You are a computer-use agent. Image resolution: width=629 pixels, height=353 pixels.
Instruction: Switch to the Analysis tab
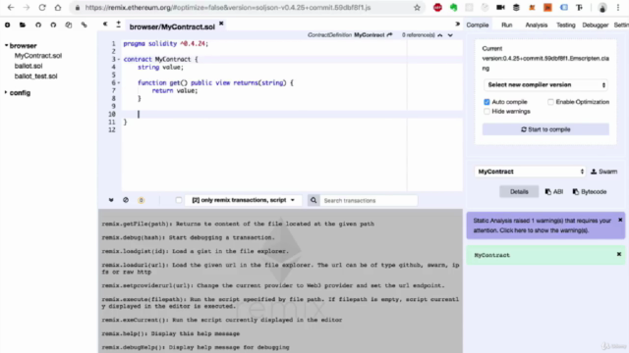tap(537, 25)
